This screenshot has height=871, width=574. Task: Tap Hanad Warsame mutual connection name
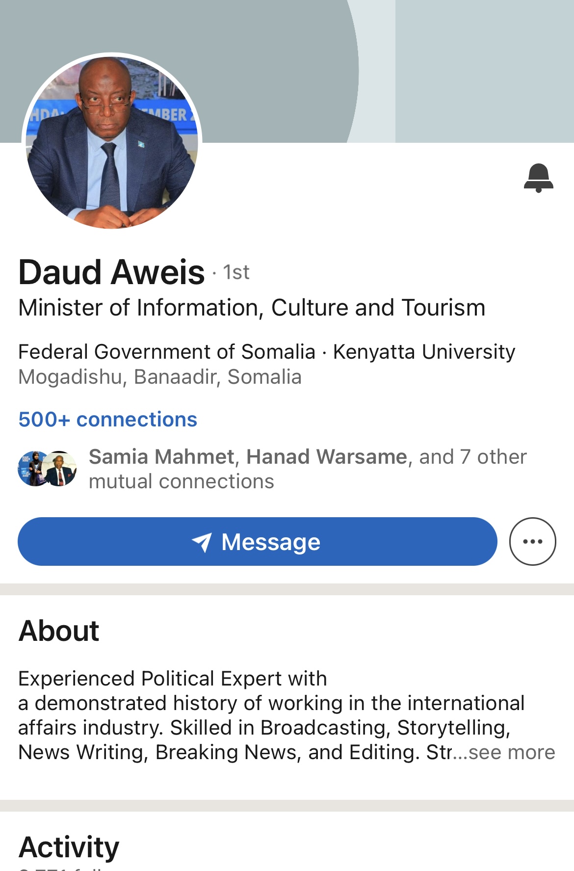326,457
